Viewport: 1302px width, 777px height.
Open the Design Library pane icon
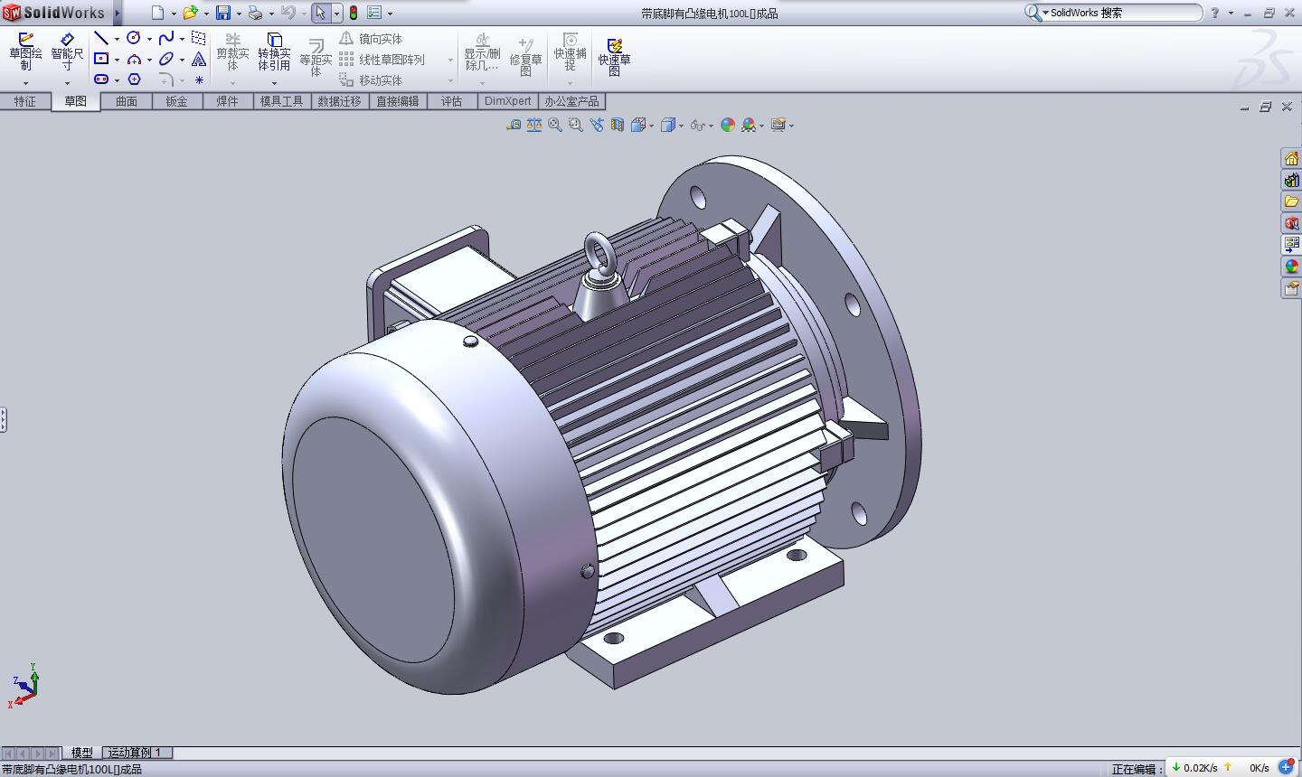pyautogui.click(x=1291, y=181)
